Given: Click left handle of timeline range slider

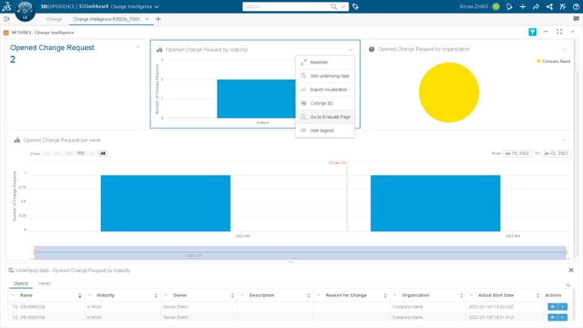Looking at the screenshot, I should [35, 251].
